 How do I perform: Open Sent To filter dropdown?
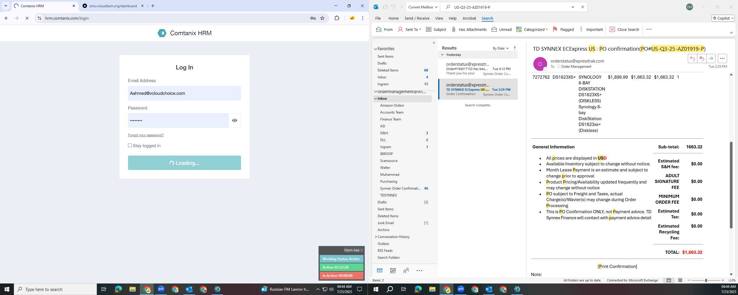409,29
